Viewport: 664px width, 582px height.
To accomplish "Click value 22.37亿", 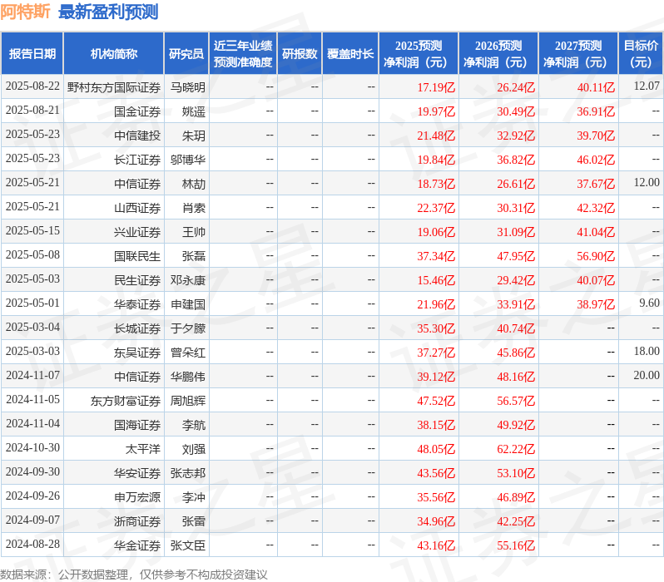I will (436, 208).
